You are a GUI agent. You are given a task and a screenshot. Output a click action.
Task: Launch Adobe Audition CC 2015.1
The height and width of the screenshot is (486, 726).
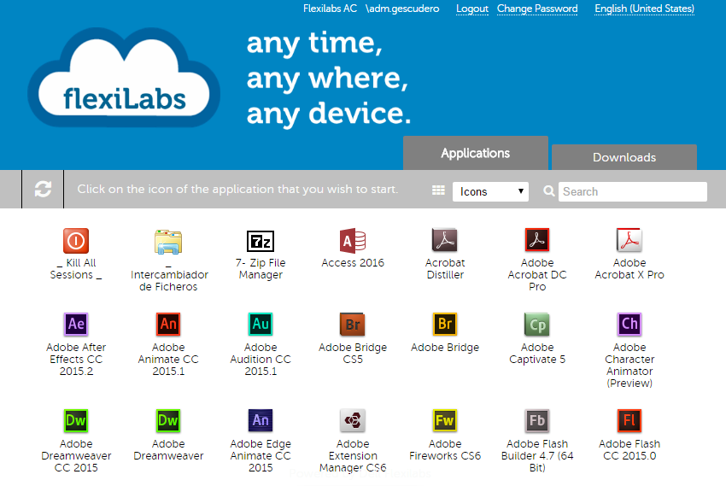(x=261, y=325)
